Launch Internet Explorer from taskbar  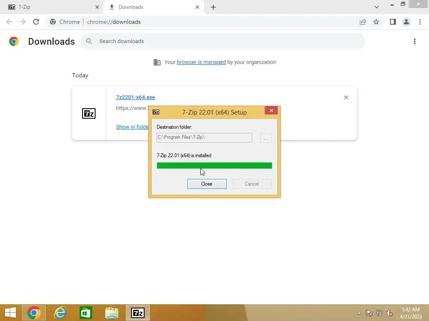click(60, 313)
